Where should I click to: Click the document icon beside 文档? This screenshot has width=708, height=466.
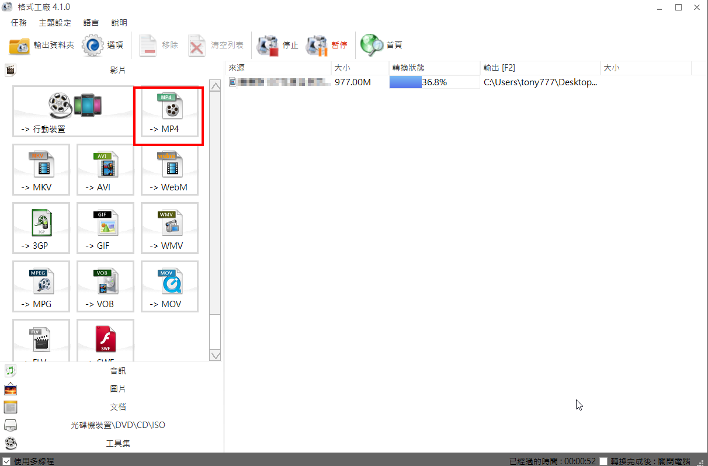coord(11,407)
